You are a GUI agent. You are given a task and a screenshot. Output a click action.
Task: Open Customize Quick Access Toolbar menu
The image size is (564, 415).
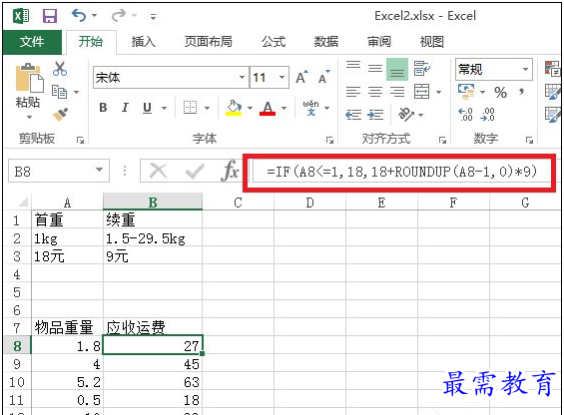(153, 17)
